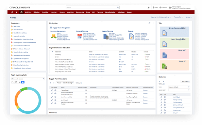
Task: Open the View Custom Default dropdown
Action: [179, 87]
